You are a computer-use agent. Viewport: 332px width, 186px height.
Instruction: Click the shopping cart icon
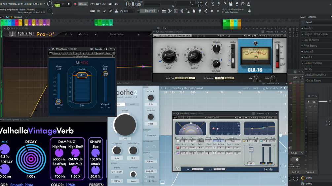[217, 11]
